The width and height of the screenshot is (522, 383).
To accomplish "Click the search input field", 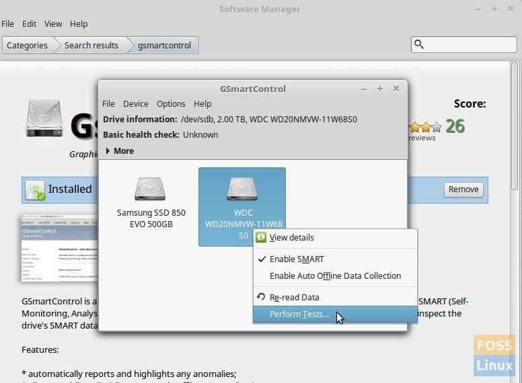I will point(464,44).
